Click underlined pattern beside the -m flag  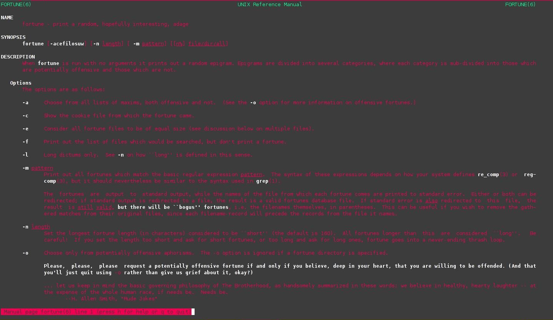(42, 168)
